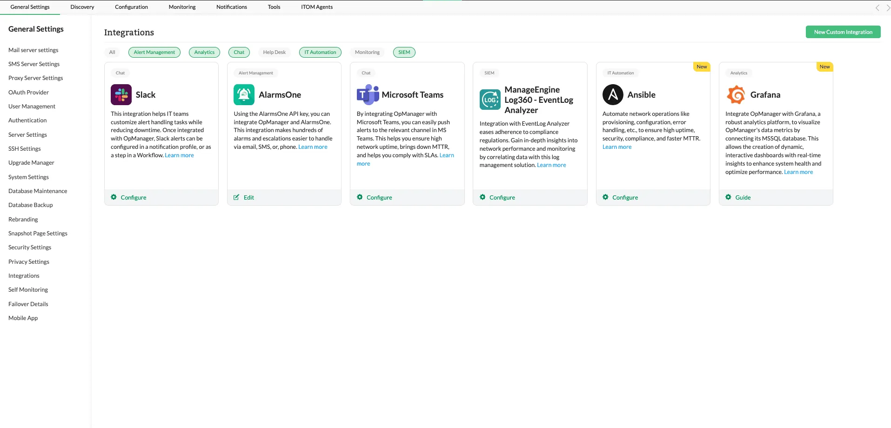Switch to the ITOM Agents tab
891x428 pixels.
click(x=317, y=7)
